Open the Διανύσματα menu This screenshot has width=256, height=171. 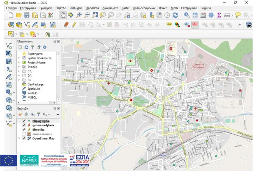click(110, 7)
